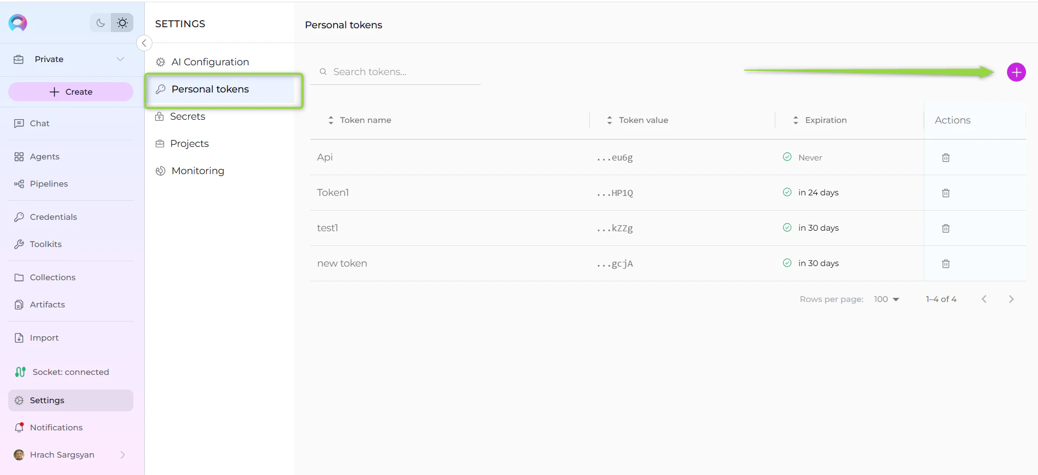The height and width of the screenshot is (475, 1038).
Task: Click the Toolkits sidebar icon
Action: coord(45,244)
